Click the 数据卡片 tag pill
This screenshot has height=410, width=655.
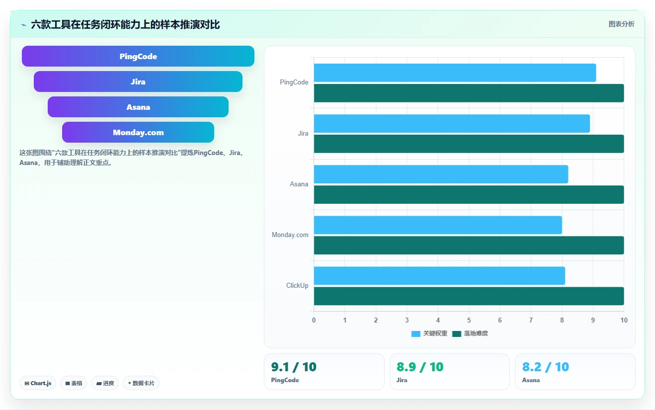pyautogui.click(x=141, y=383)
